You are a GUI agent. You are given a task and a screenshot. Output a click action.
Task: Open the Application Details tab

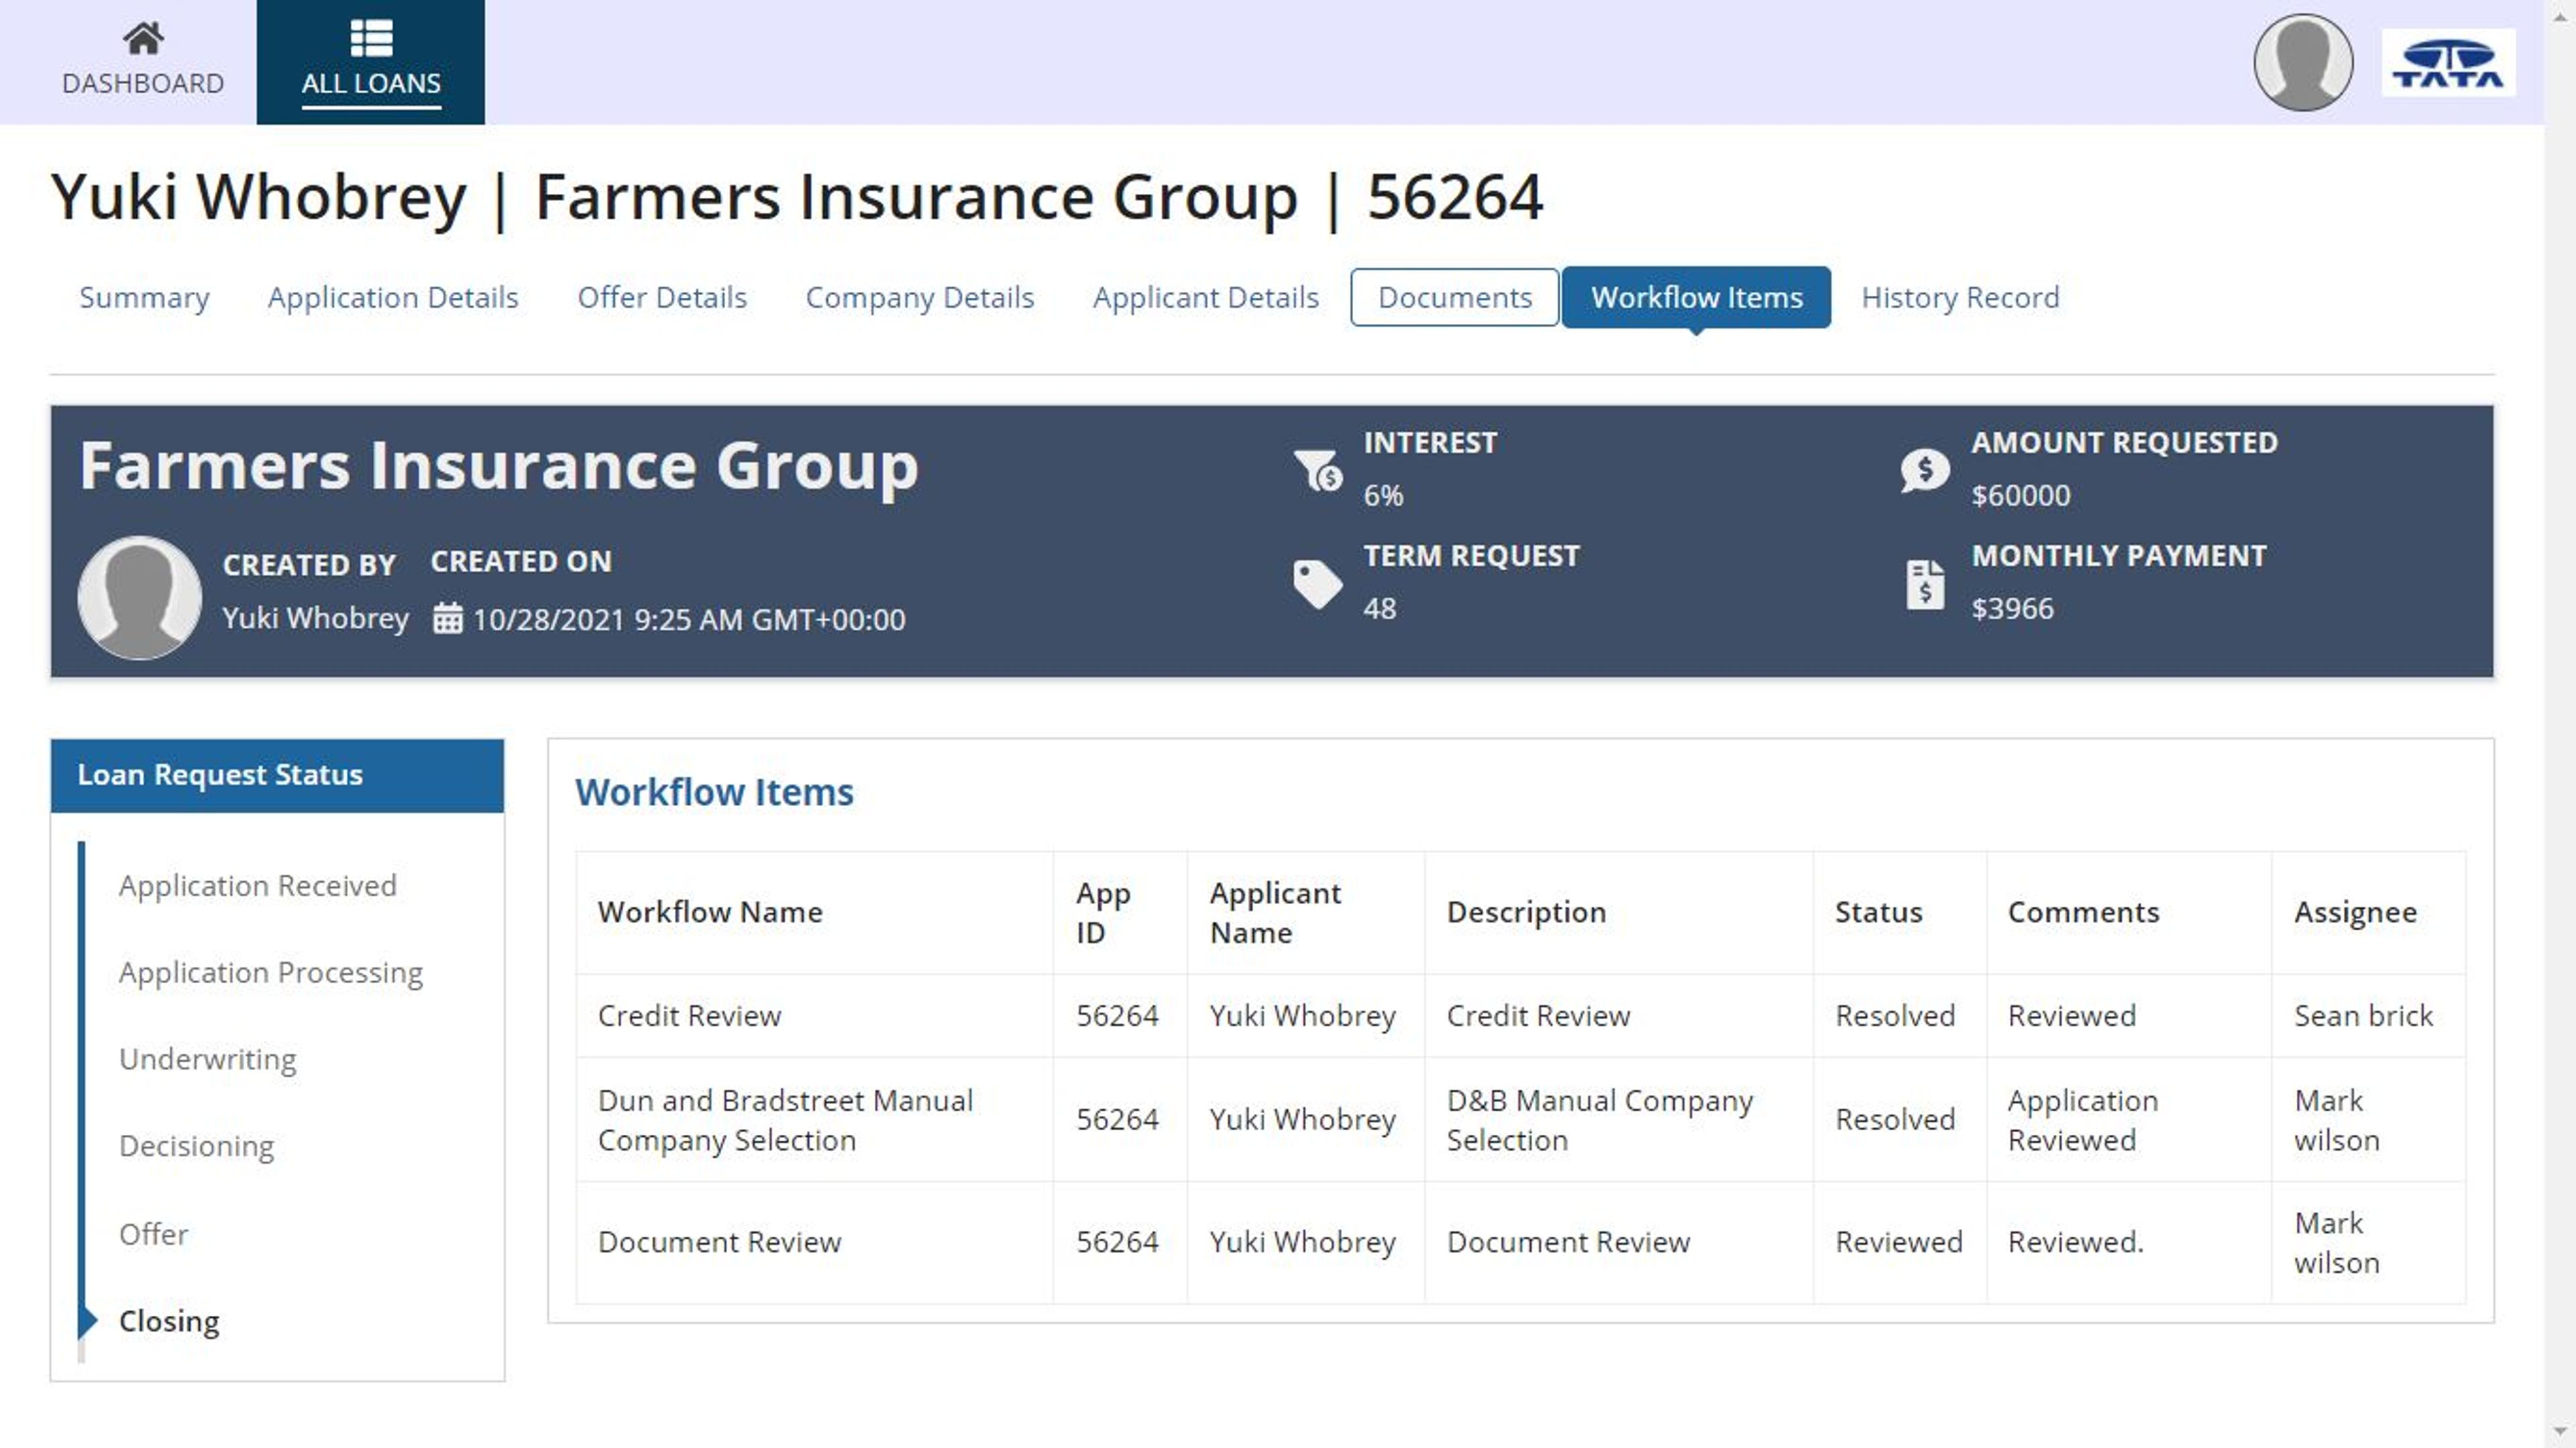[x=393, y=297]
